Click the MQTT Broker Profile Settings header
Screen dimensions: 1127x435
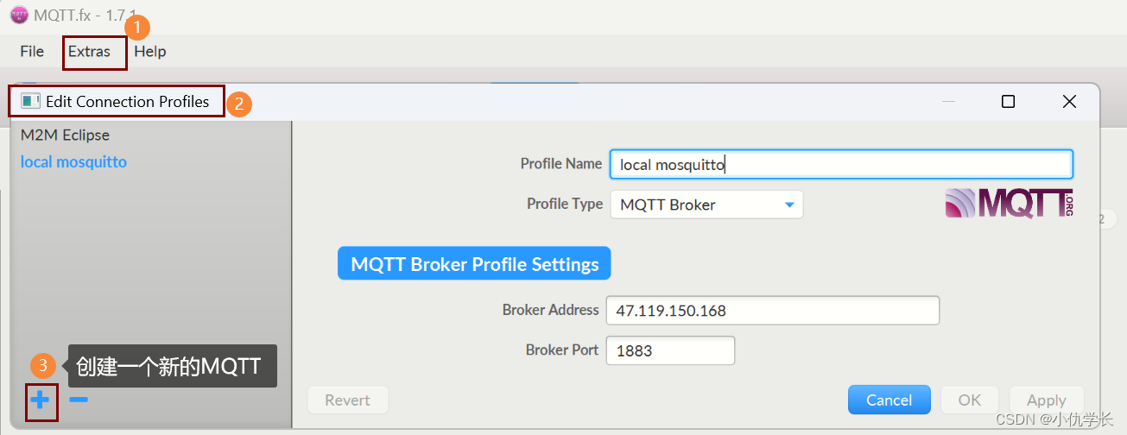(x=474, y=264)
